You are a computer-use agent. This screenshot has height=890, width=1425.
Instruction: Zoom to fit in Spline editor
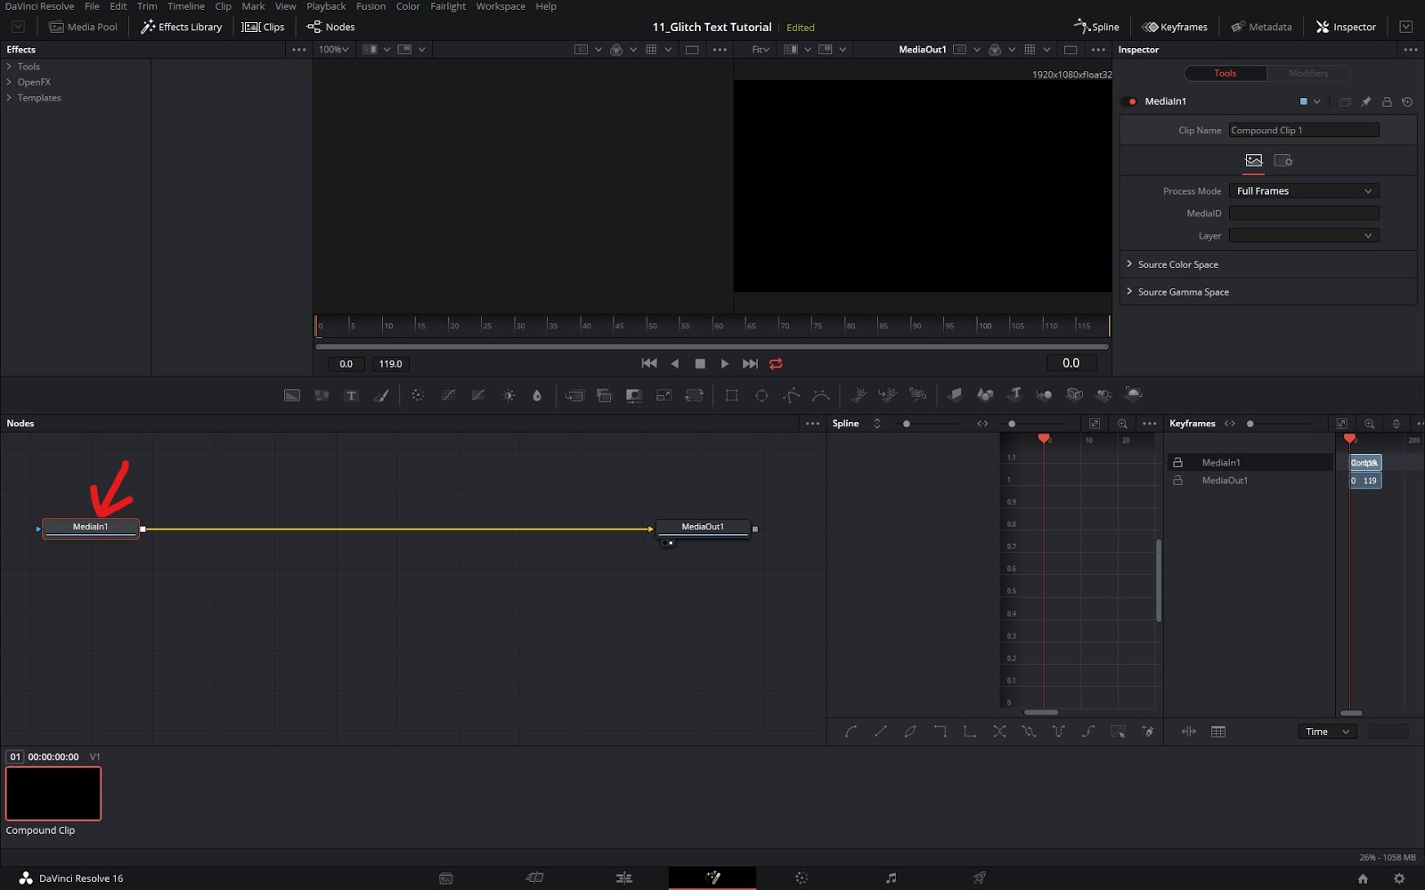[x=1095, y=424]
